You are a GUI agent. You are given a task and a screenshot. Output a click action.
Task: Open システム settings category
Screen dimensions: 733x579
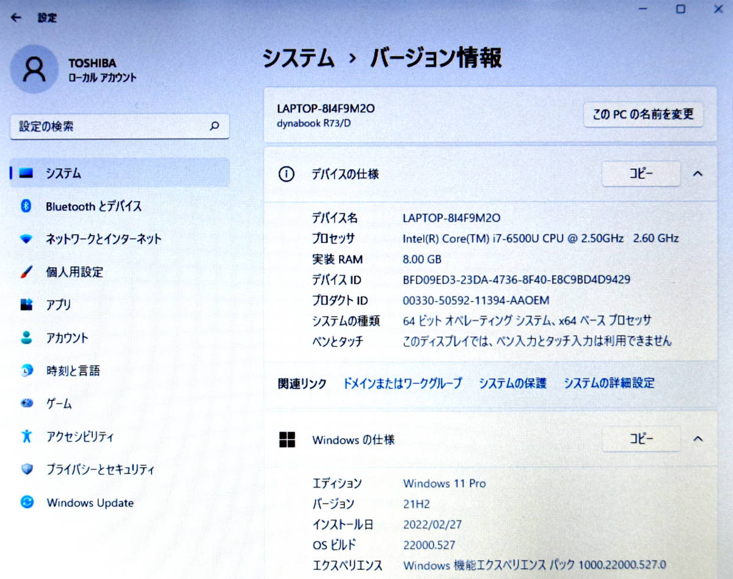tap(120, 173)
